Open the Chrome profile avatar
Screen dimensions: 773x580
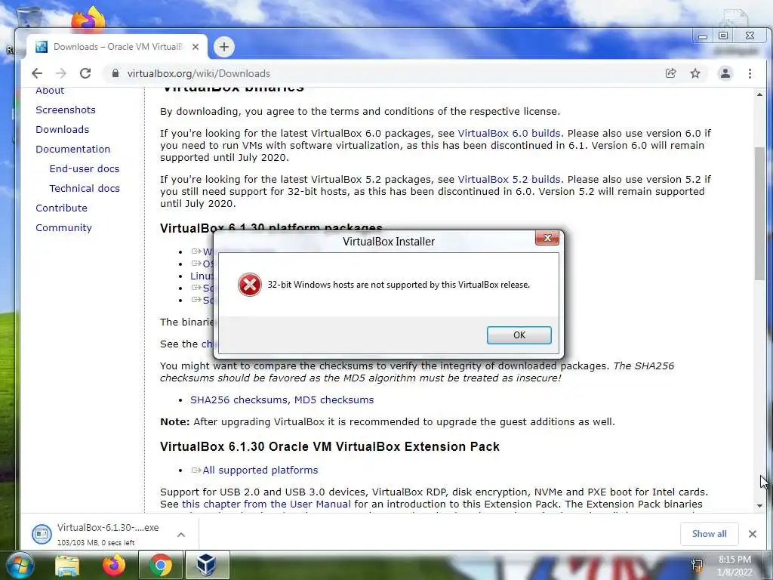725,73
